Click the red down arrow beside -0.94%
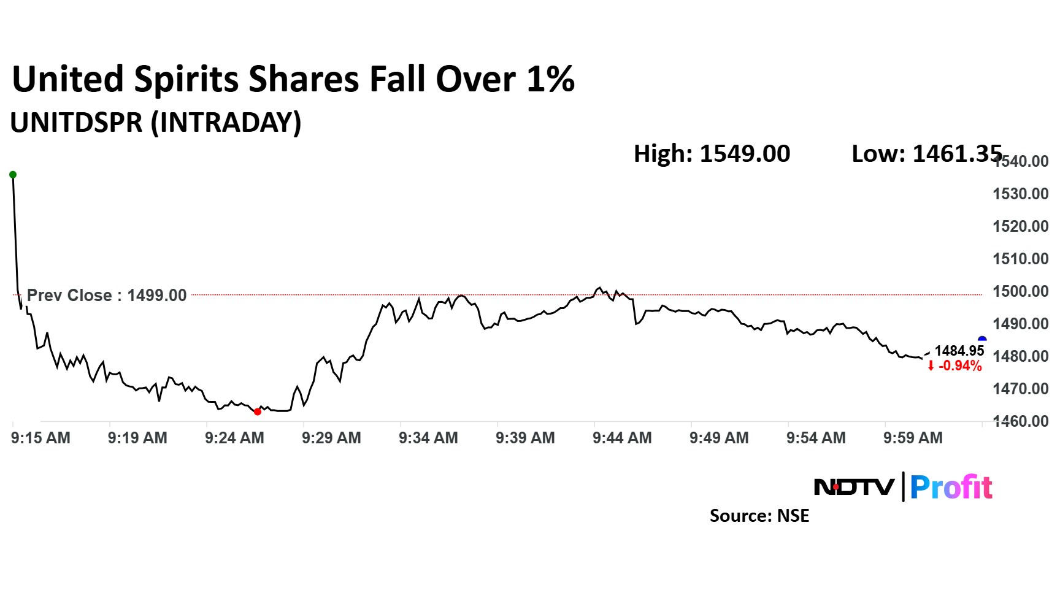Screen dimensions: 1060x596 tap(931, 366)
